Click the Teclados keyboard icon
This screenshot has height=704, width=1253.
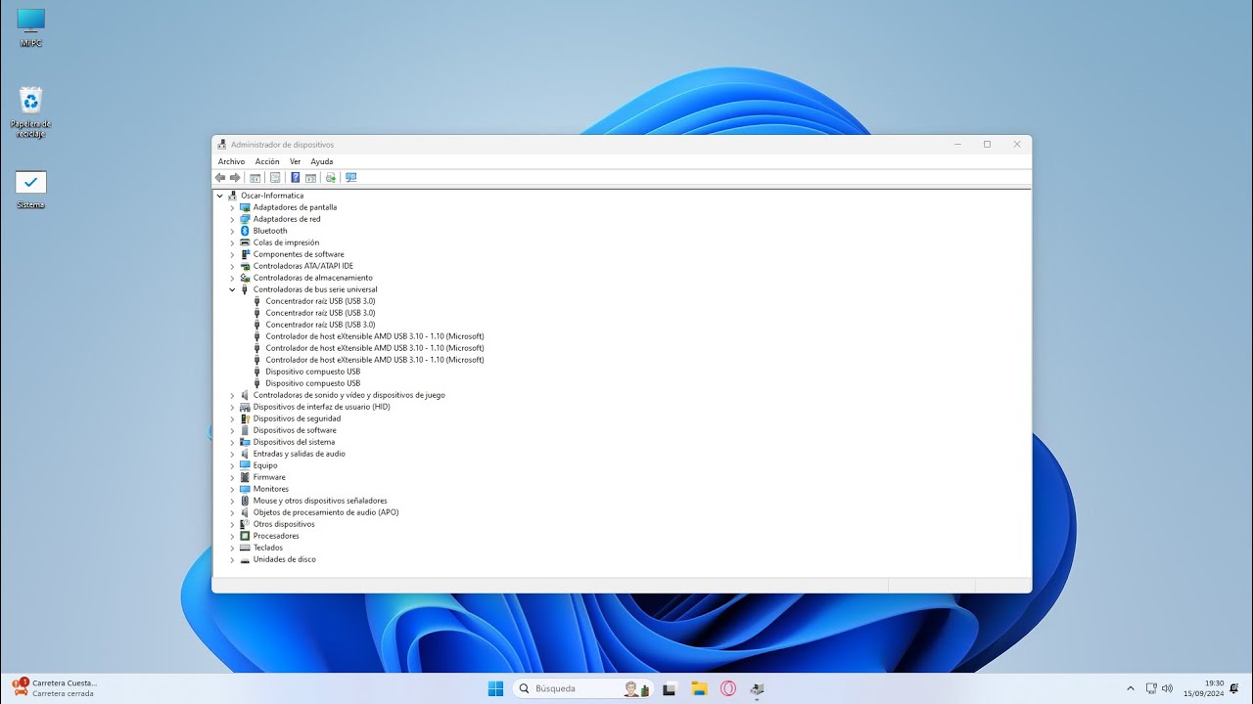245,548
